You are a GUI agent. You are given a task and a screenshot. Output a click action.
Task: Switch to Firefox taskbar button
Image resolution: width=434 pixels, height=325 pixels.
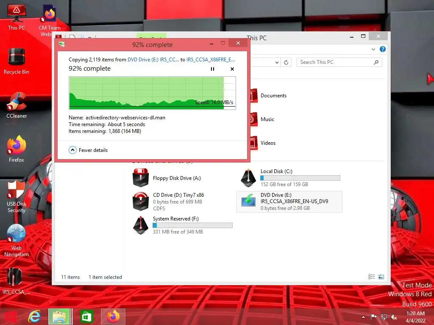tap(113, 317)
